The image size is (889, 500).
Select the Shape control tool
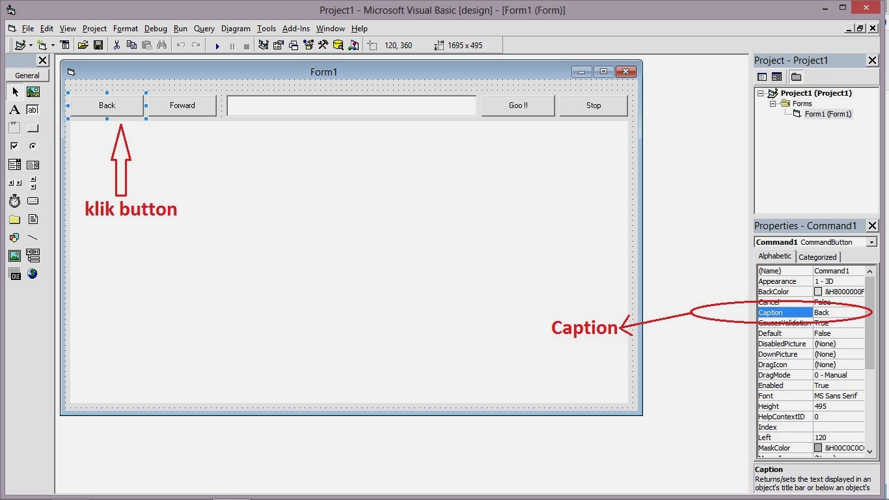pos(15,238)
